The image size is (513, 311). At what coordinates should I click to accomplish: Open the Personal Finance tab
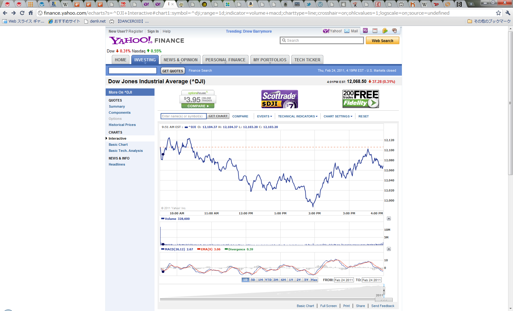click(x=225, y=60)
